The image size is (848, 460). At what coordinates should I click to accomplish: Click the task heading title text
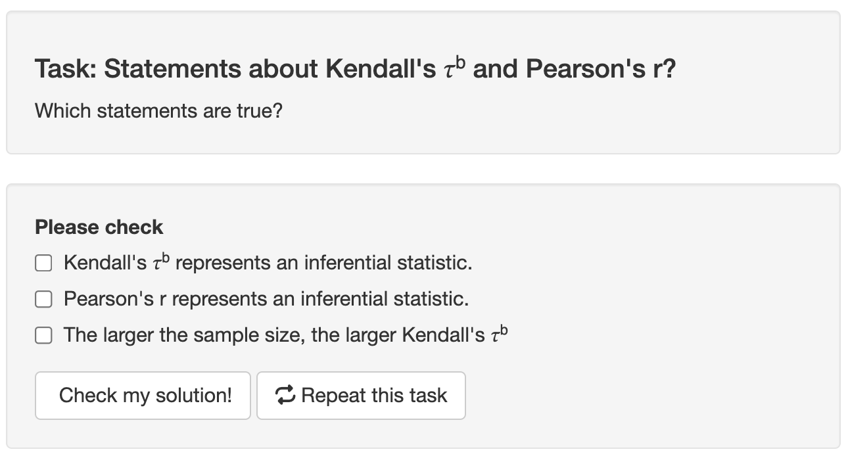(x=355, y=68)
